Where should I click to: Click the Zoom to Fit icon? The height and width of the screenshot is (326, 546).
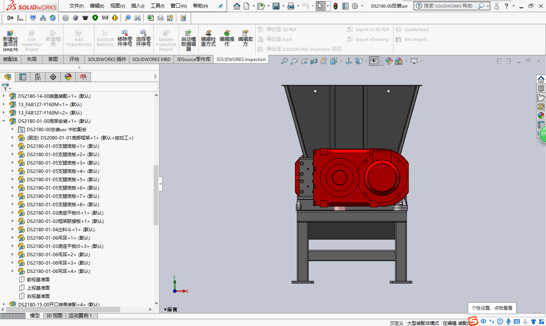click(284, 61)
